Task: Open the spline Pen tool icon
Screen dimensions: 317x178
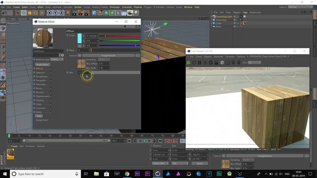Action: (x=100, y=13)
